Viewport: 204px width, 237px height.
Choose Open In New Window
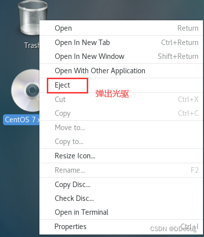point(121,56)
